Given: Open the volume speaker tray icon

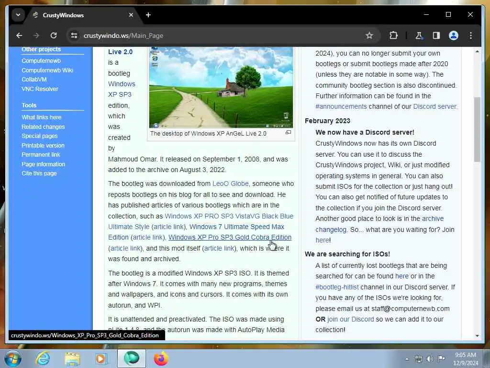Looking at the screenshot, I should (x=430, y=359).
